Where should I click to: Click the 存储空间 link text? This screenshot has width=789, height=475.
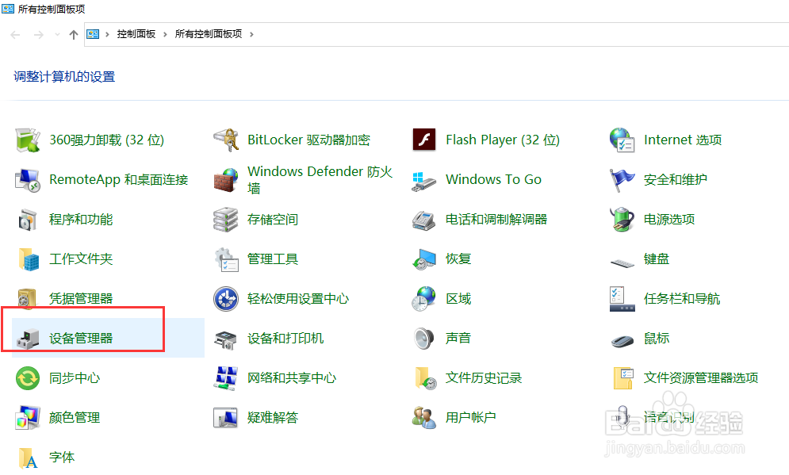coord(272,220)
